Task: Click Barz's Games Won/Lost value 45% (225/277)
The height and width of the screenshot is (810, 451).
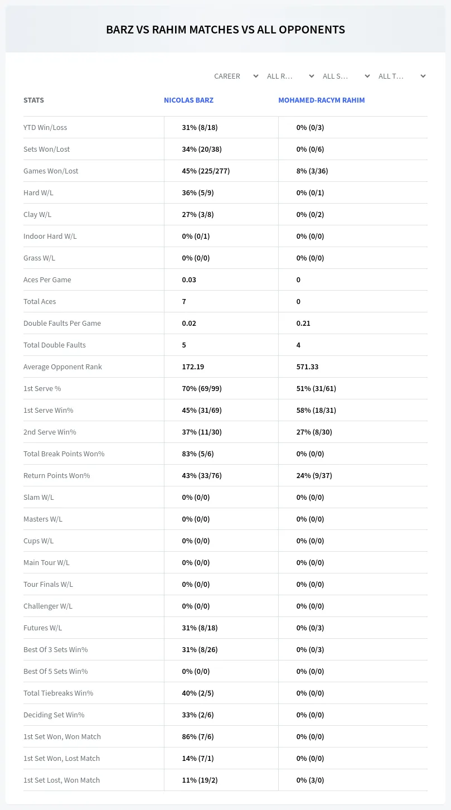Action: pos(206,171)
